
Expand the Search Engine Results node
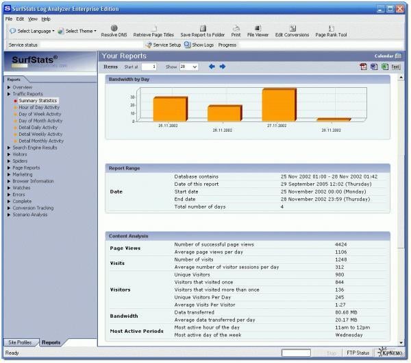9,148
